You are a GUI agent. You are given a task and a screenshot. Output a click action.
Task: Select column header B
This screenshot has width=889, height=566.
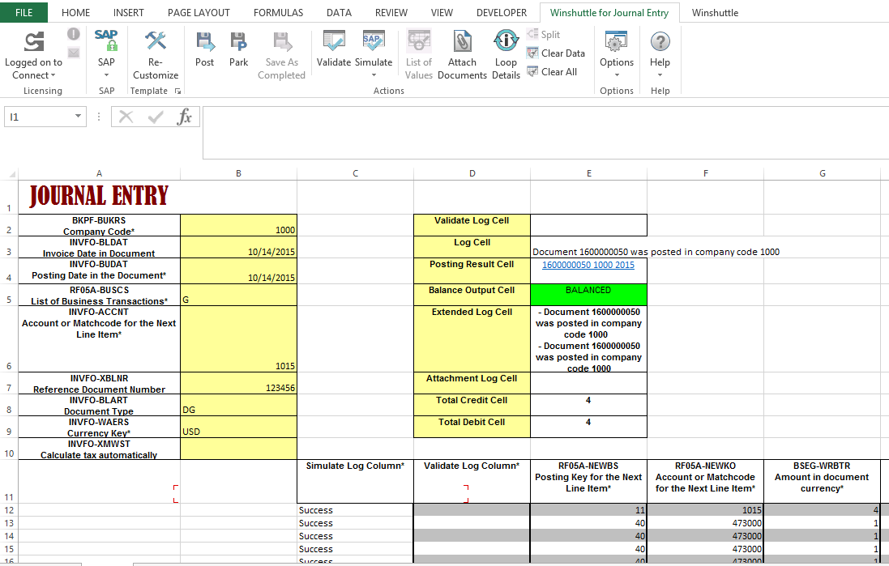pos(239,173)
